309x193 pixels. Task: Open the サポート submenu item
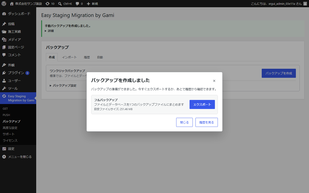point(8,134)
